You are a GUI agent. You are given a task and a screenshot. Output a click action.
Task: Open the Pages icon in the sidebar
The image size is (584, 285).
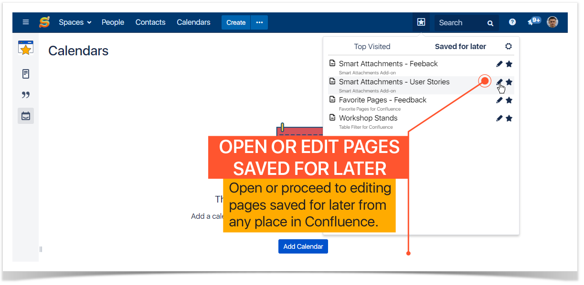[26, 74]
